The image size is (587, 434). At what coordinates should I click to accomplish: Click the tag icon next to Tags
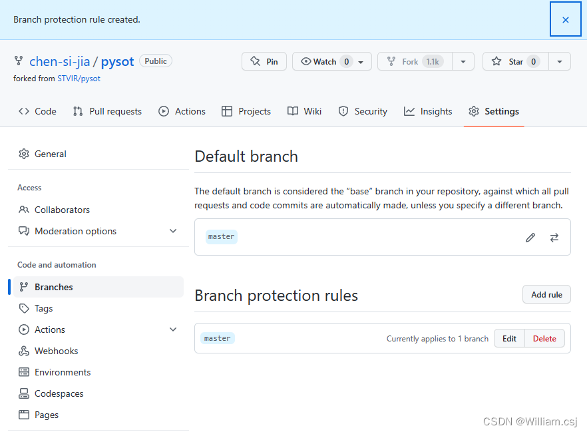click(24, 308)
